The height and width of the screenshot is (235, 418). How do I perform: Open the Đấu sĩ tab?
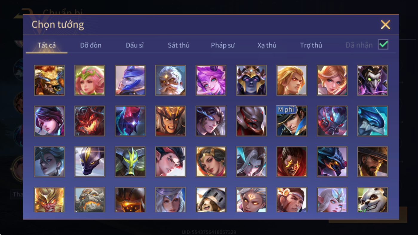point(135,45)
